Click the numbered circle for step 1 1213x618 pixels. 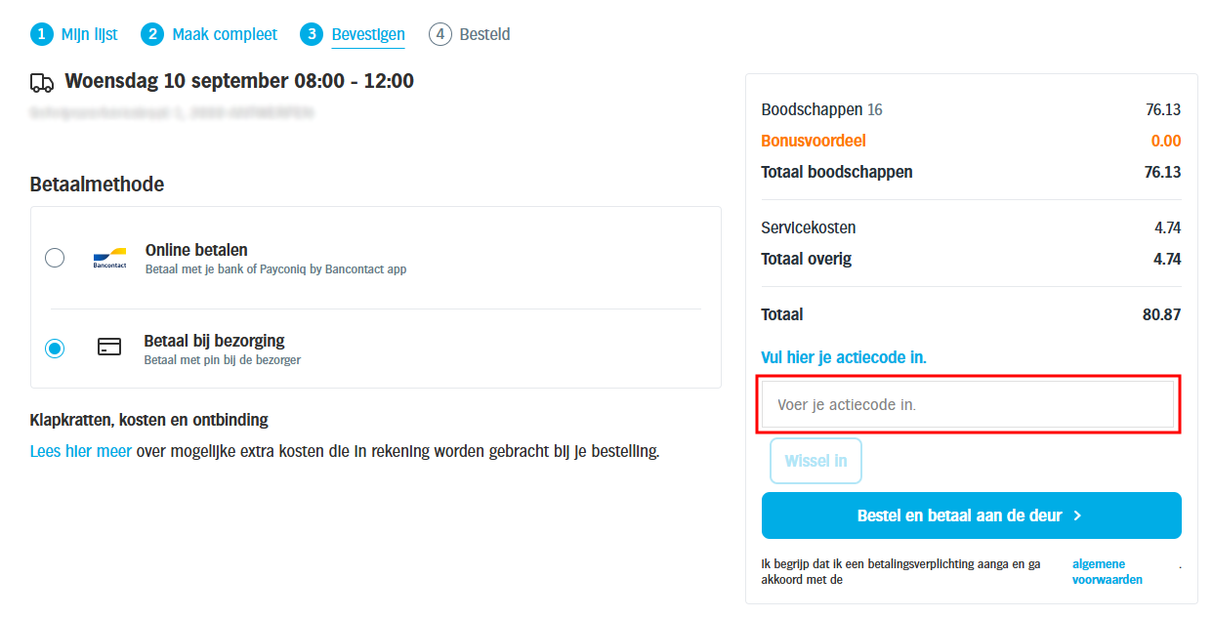[41, 33]
